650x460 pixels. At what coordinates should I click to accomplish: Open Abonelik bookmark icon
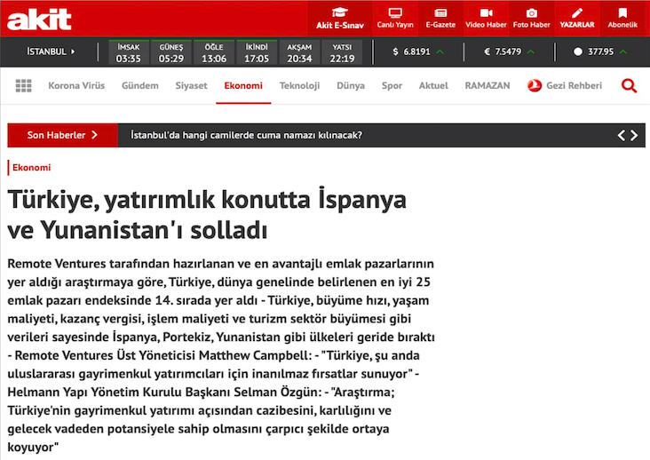pos(622,13)
